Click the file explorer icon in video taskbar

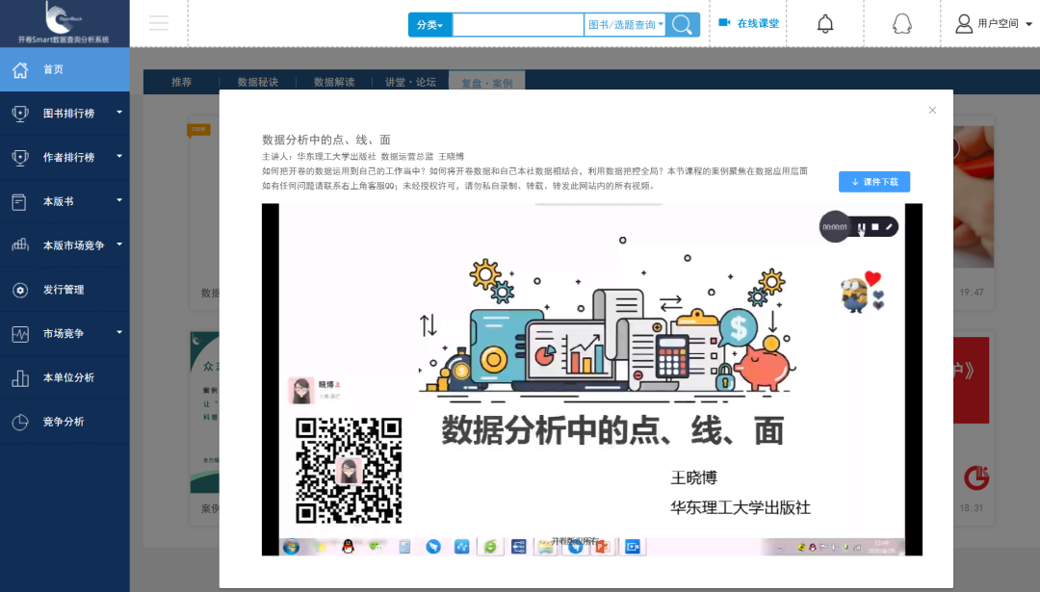click(546, 547)
